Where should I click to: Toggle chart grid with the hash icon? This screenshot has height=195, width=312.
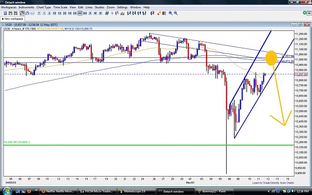tap(107, 13)
